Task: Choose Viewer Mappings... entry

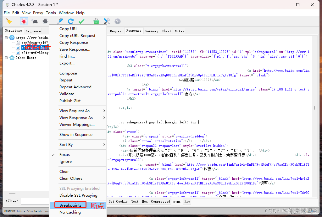Action: (77, 125)
